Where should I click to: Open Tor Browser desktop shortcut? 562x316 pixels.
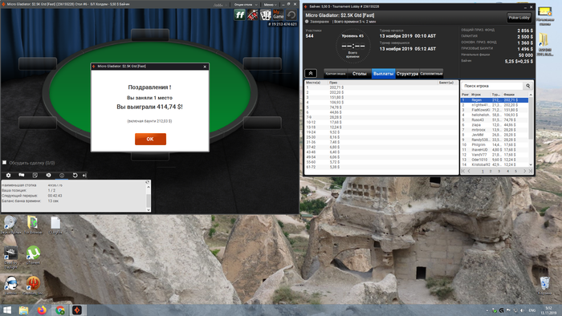(x=33, y=225)
